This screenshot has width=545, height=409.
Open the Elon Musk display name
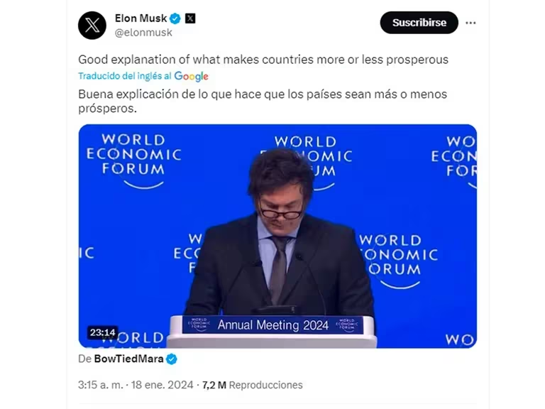pos(141,18)
